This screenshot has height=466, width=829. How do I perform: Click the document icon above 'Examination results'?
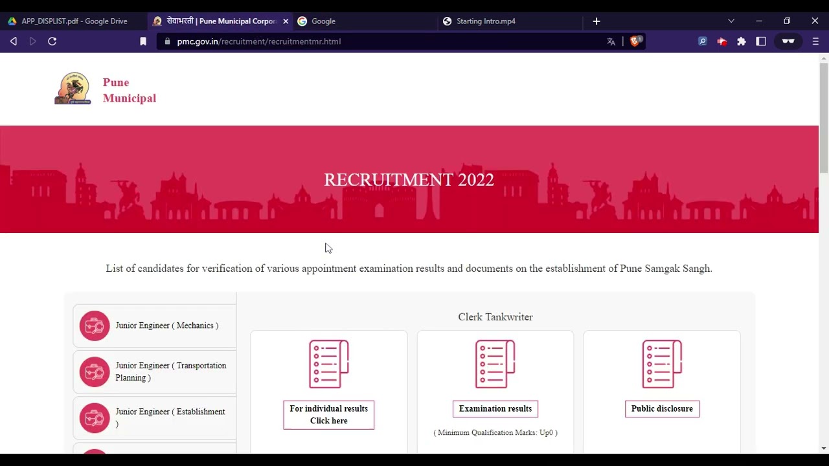click(x=495, y=364)
